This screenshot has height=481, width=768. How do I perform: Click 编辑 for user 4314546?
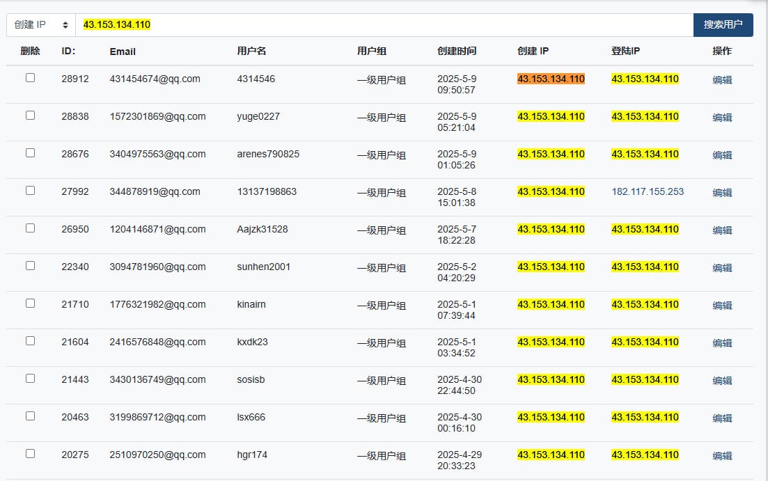point(722,80)
